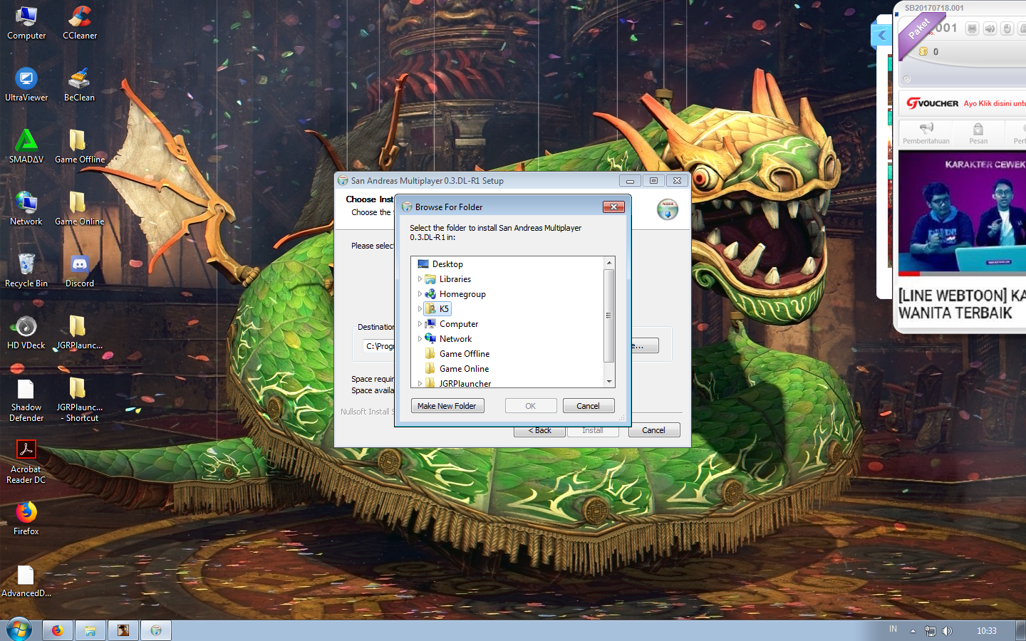Viewport: 1026px width, 641px height.
Task: Click the IN language indicator
Action: pos(893,629)
